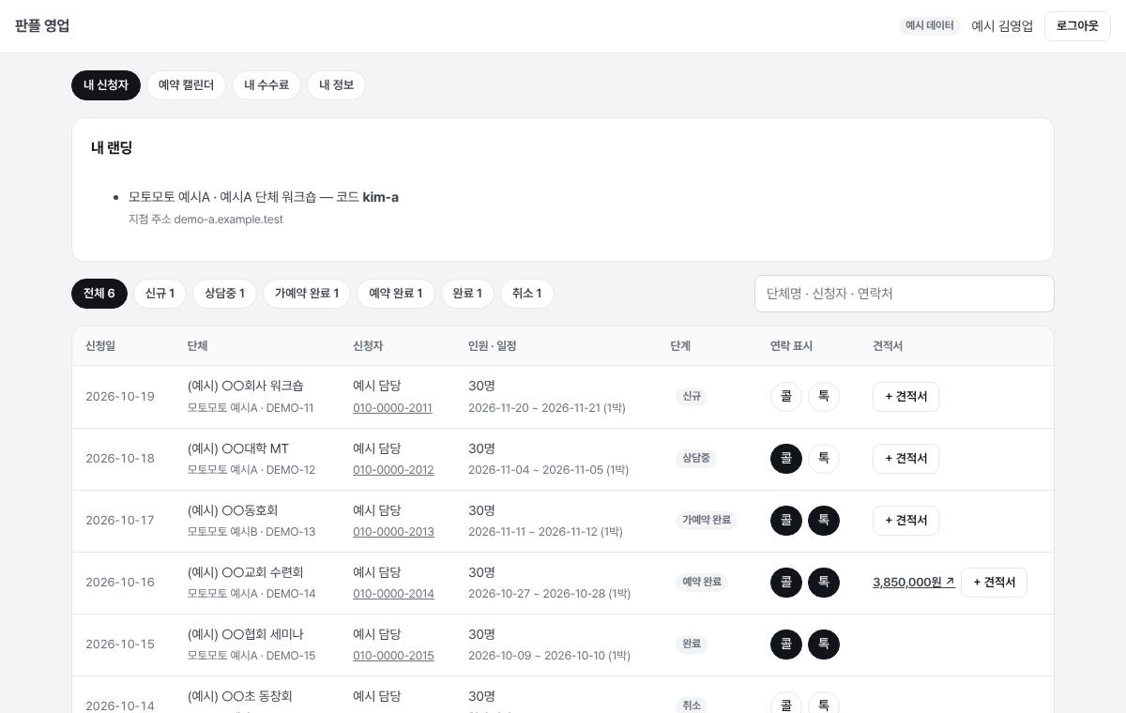1126x713 pixels.
Task: Filter list by 취소 1
Action: tap(527, 294)
